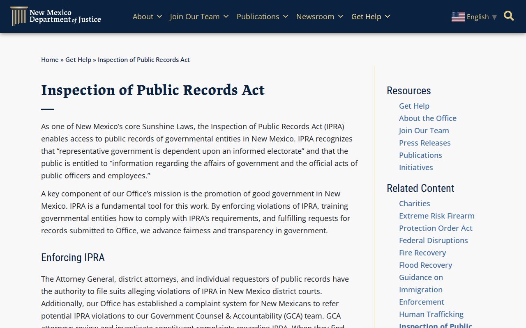Open Fire Recovery sidebar link
526x328 pixels.
click(x=422, y=253)
